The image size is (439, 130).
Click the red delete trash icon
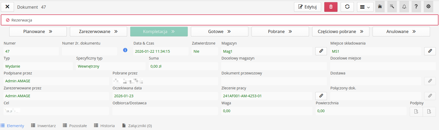(x=331, y=7)
